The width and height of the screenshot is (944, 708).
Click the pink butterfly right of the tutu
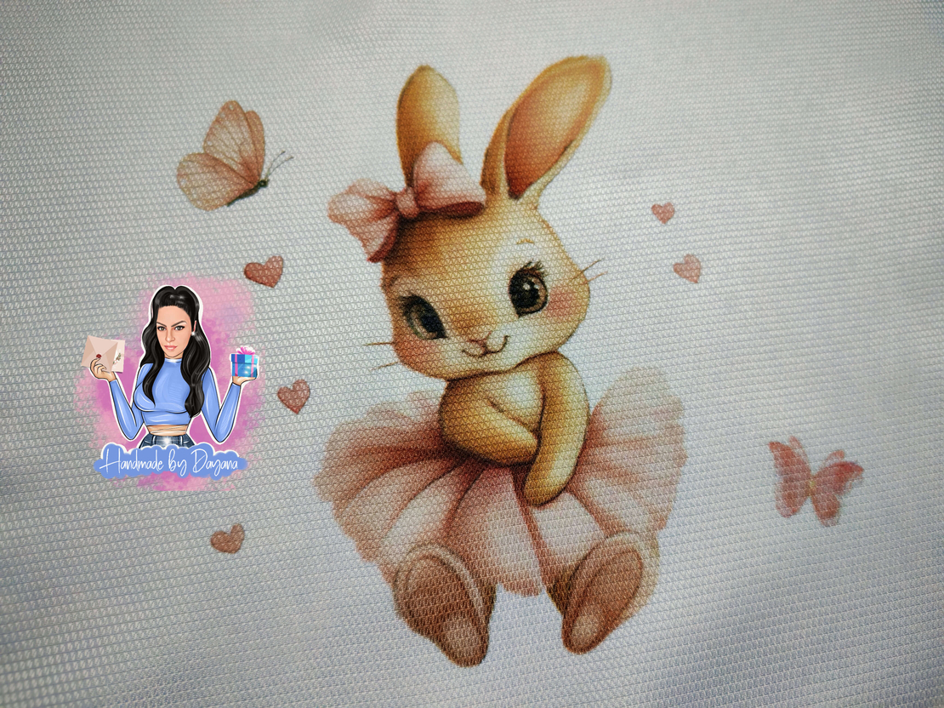pyautogui.click(x=813, y=478)
